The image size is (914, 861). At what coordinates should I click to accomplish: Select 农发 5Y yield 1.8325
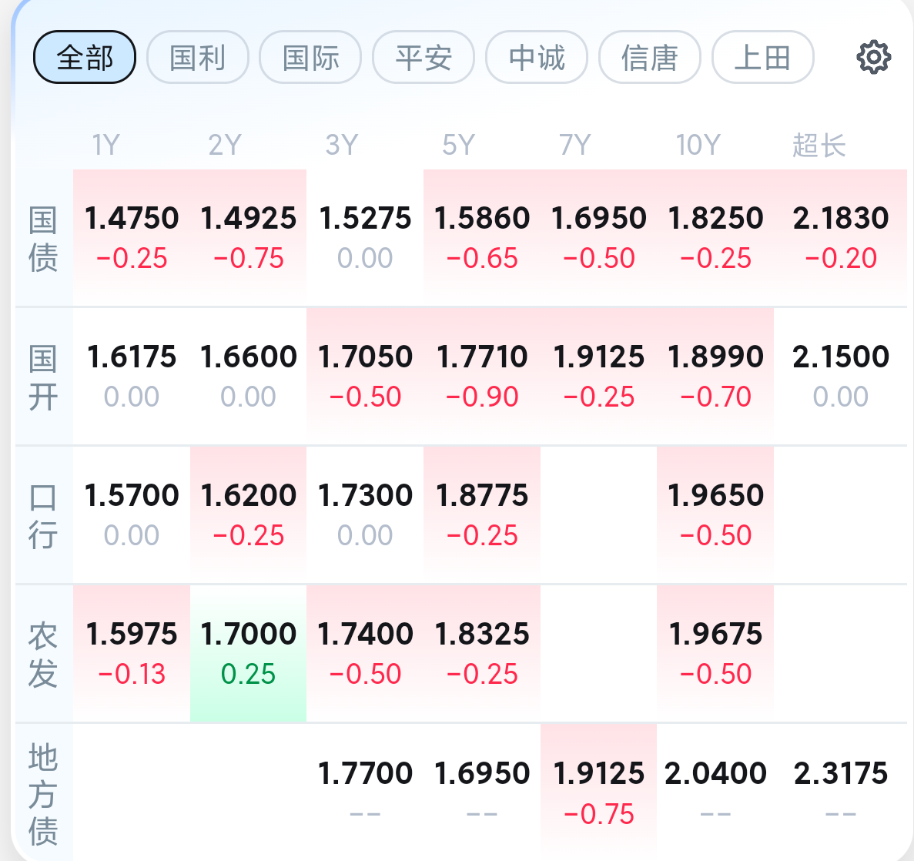click(x=482, y=654)
